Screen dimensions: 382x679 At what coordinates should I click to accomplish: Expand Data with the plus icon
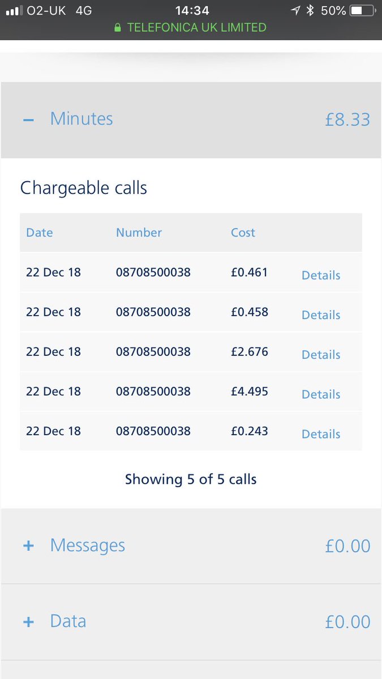pyautogui.click(x=29, y=622)
